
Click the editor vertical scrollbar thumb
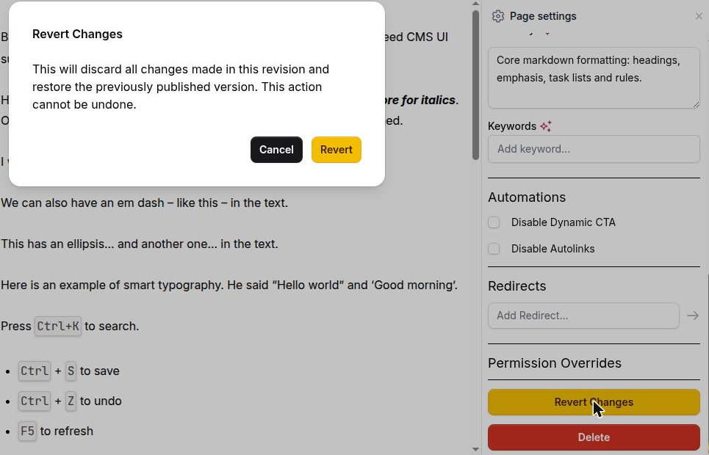coord(475,85)
